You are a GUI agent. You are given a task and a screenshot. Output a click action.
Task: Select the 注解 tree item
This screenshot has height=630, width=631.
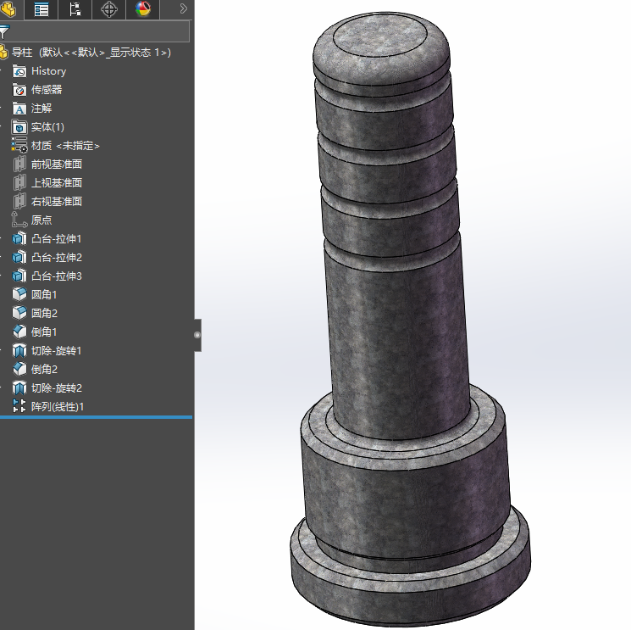[x=42, y=109]
